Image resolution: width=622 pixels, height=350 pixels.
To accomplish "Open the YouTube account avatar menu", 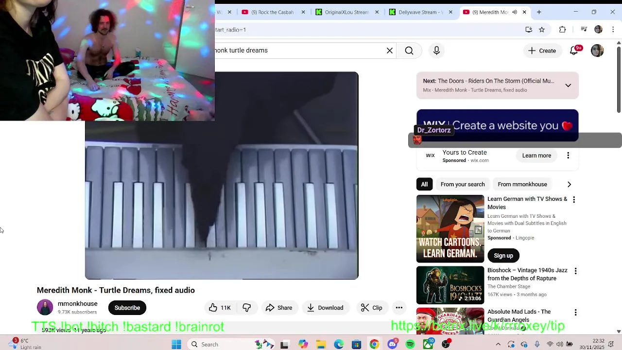I will point(597,51).
